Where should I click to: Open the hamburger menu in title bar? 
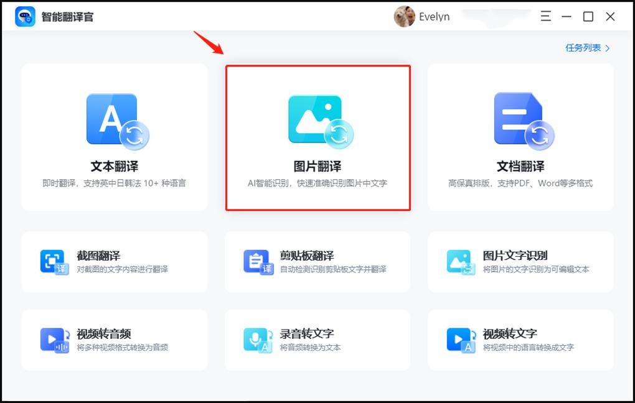(545, 17)
